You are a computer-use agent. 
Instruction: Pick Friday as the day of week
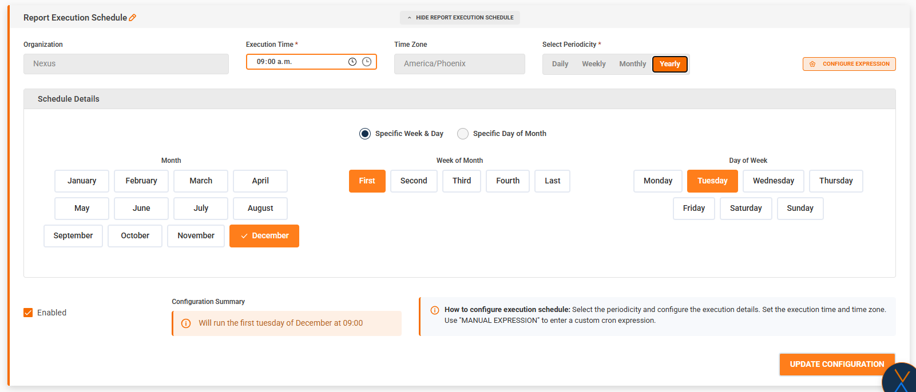click(693, 209)
